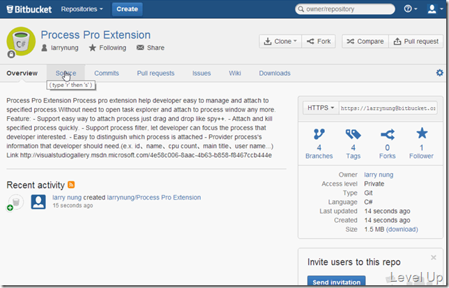Open the help question-mark menu

coord(411,9)
